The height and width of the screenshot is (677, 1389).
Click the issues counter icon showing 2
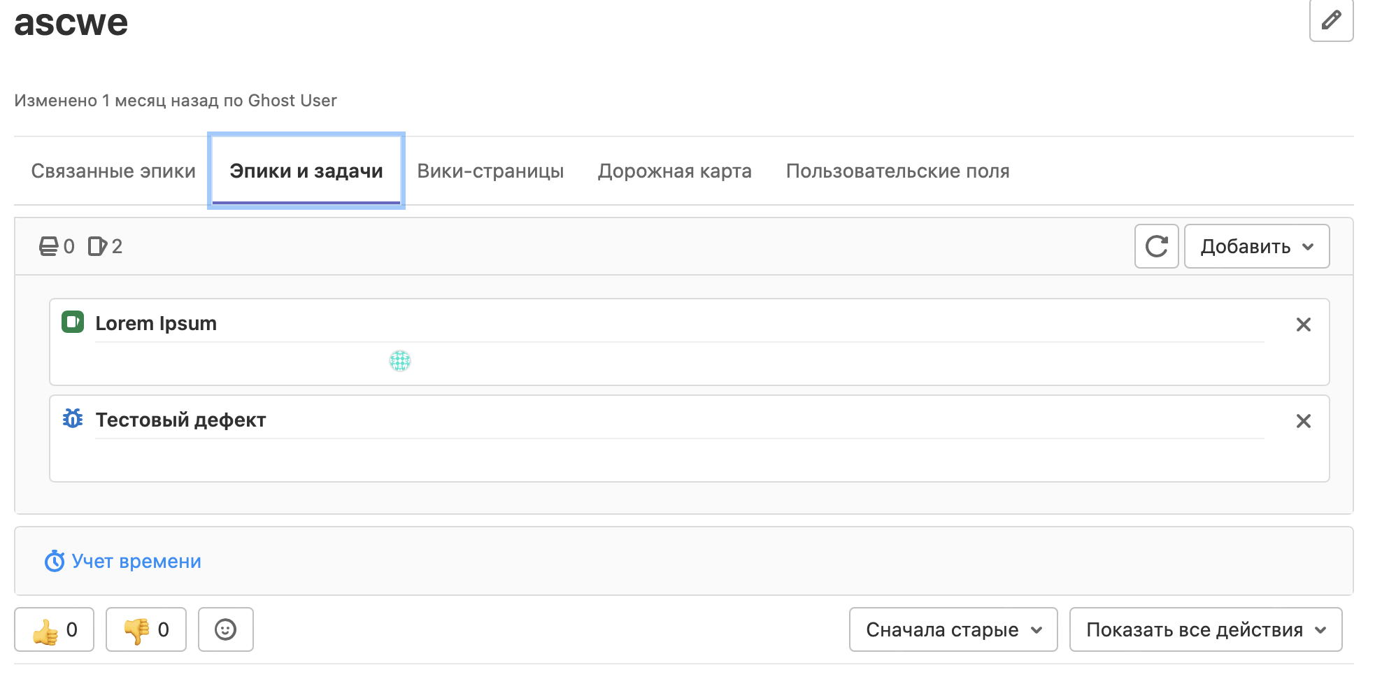click(99, 245)
